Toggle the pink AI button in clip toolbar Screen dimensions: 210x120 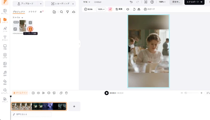pos(110,9)
